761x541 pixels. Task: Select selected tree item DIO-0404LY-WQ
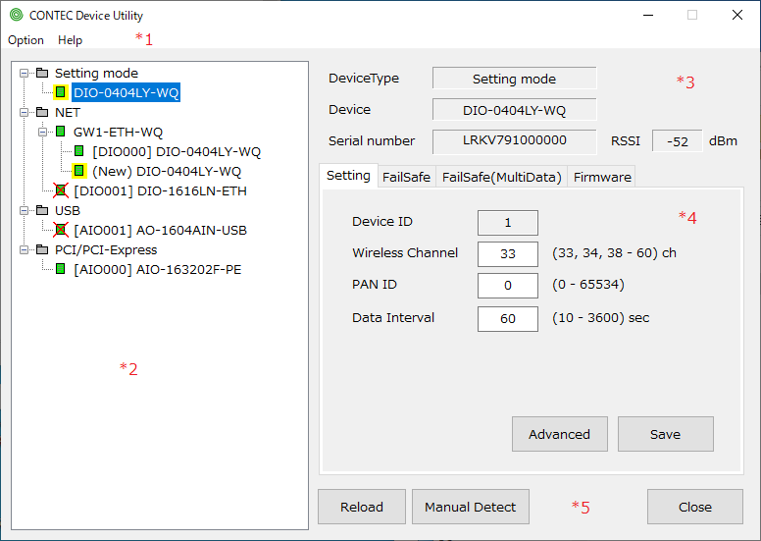pos(127,92)
